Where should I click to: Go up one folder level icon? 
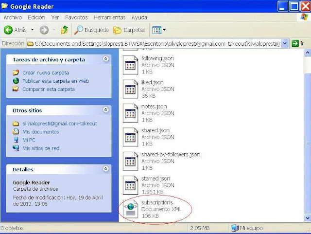[x=64, y=30]
